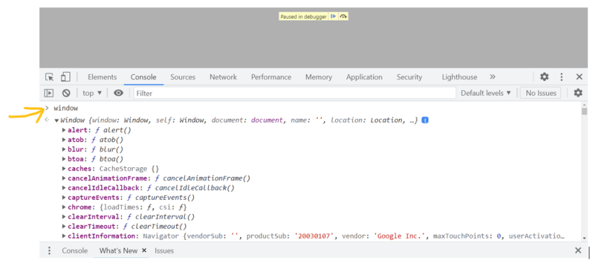
Task: Expand the captureEvents property
Action: pos(64,197)
